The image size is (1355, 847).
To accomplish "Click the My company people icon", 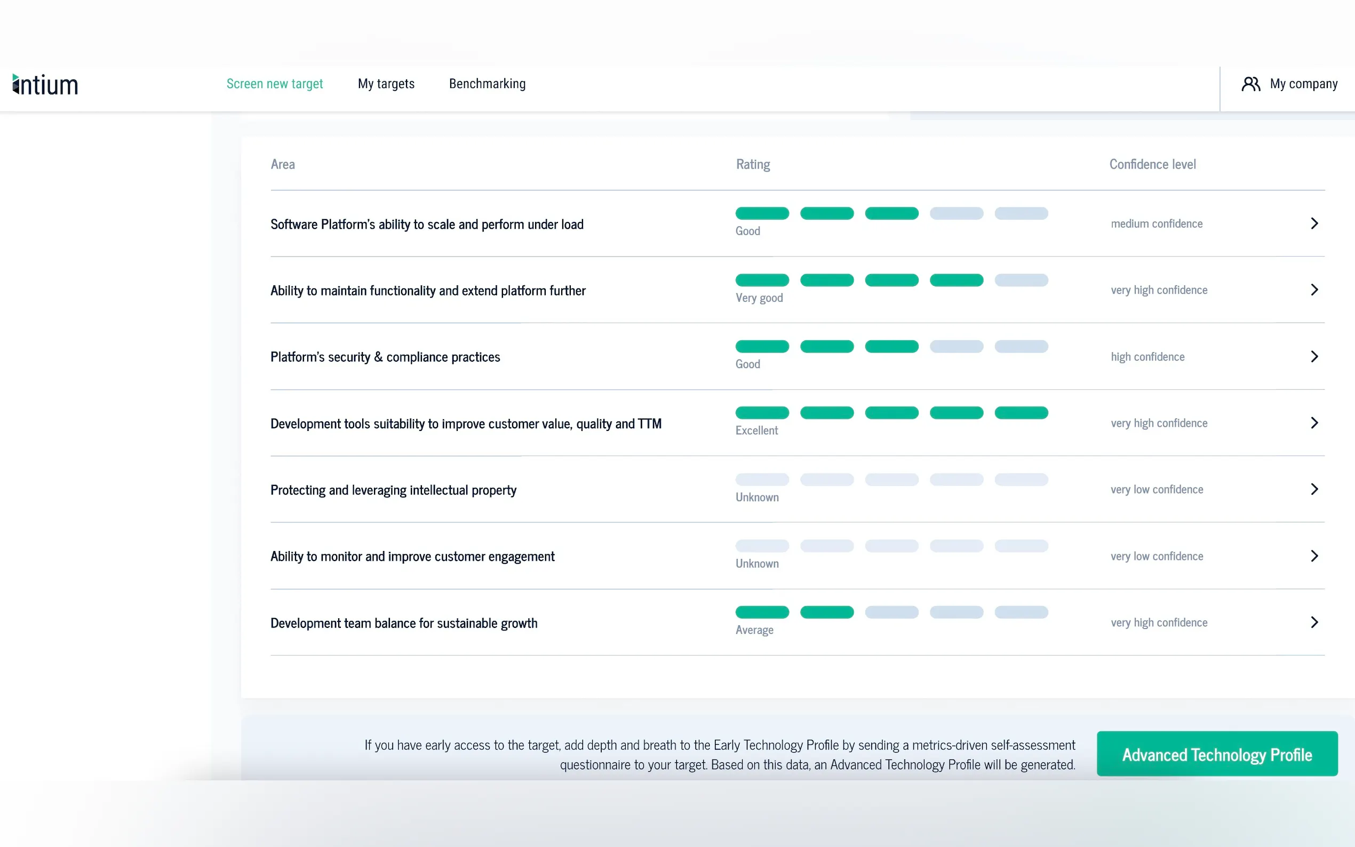I will click(1250, 84).
